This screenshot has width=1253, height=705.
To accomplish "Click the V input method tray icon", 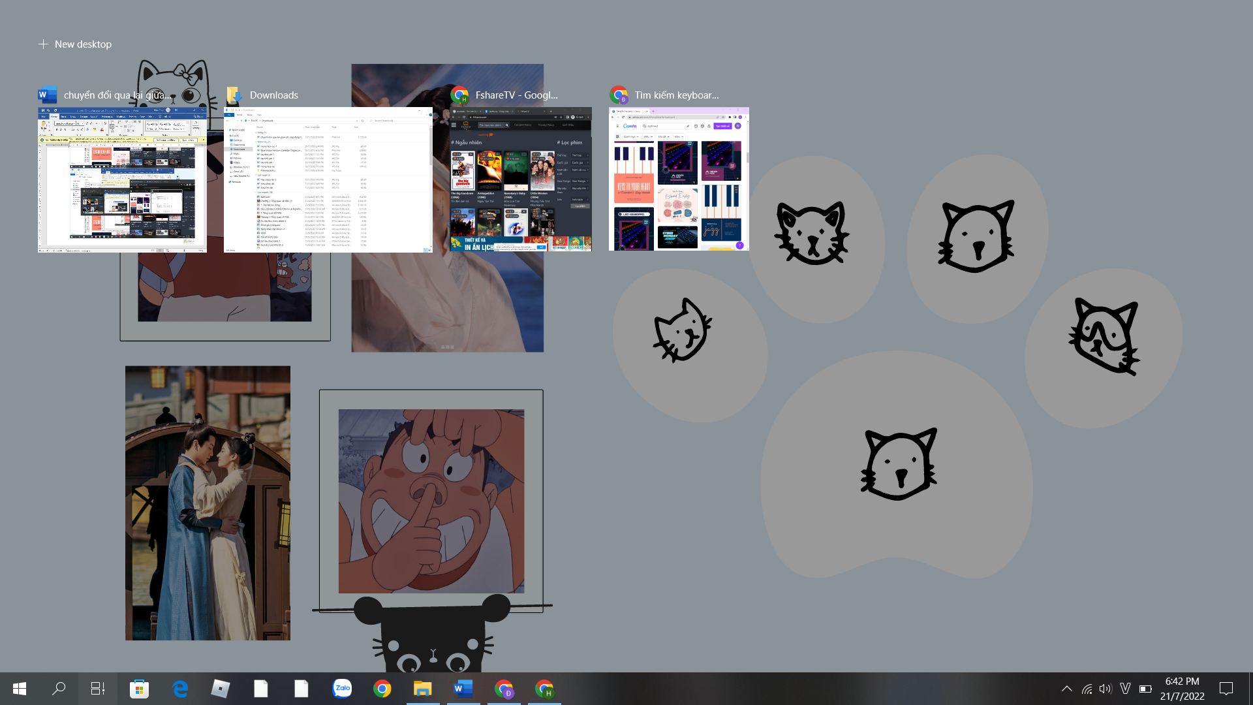I will click(x=1125, y=689).
